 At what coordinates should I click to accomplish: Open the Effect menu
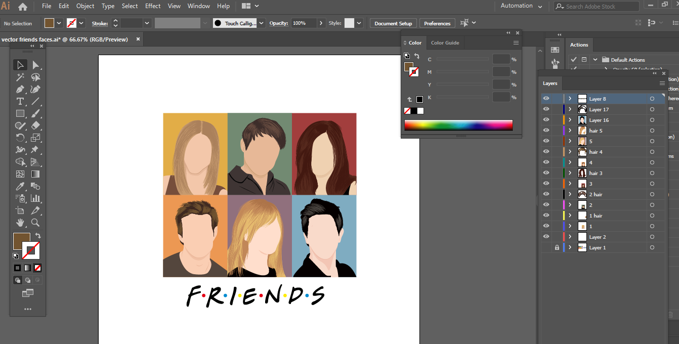click(x=153, y=6)
